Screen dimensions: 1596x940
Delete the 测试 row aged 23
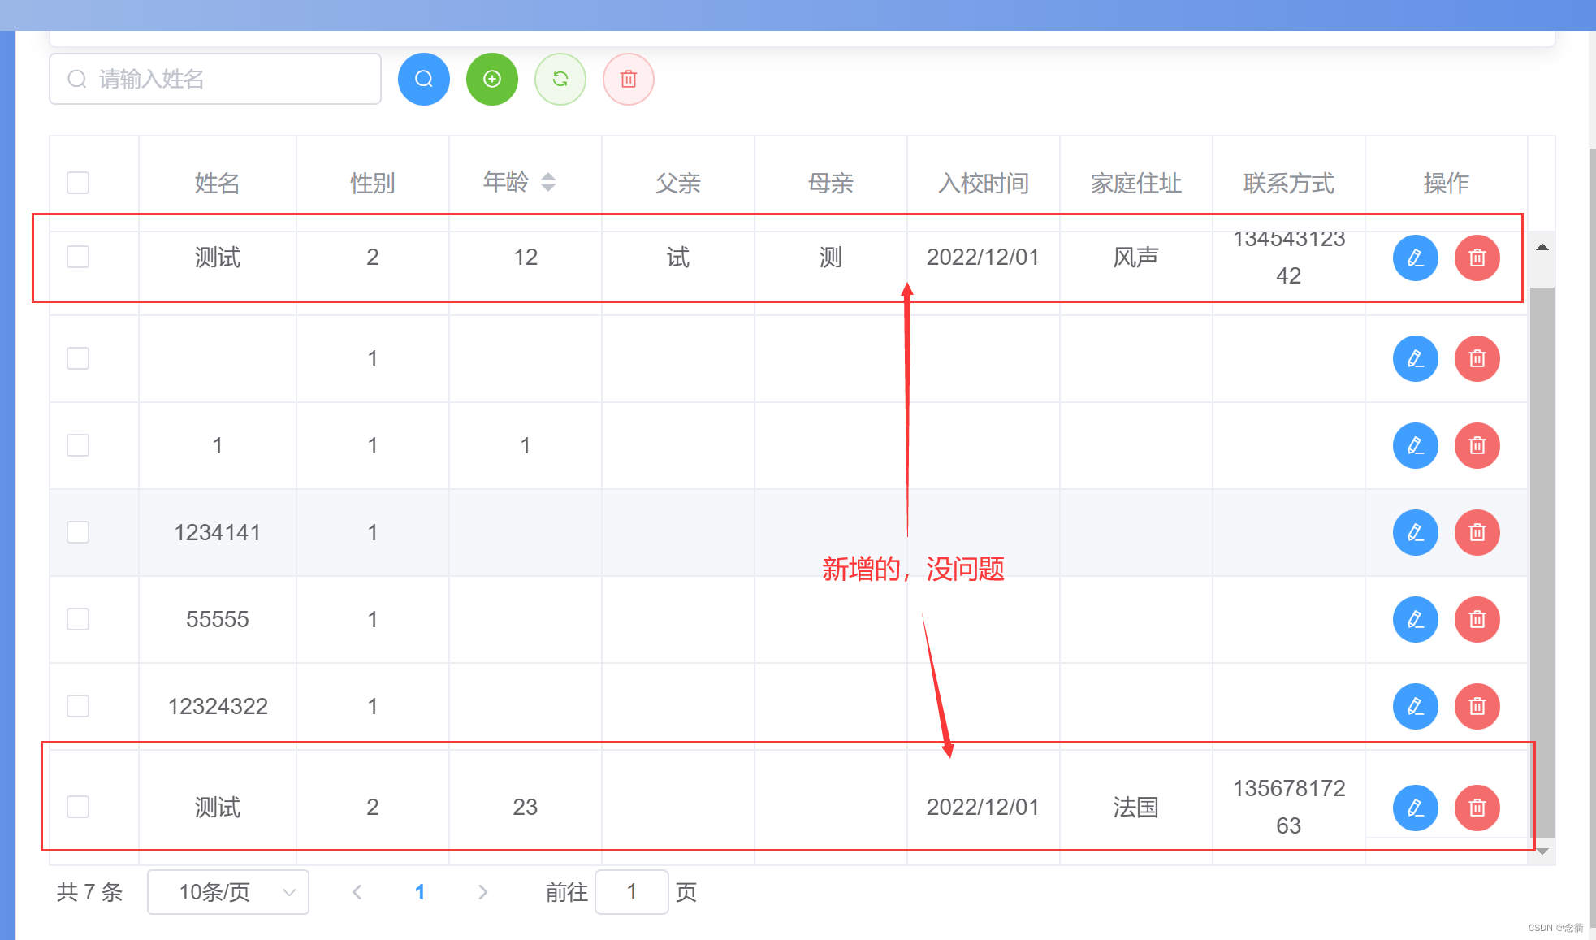1477,807
